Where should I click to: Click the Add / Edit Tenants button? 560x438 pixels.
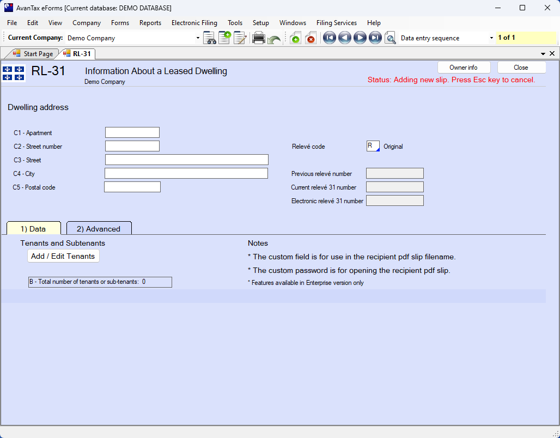[63, 256]
